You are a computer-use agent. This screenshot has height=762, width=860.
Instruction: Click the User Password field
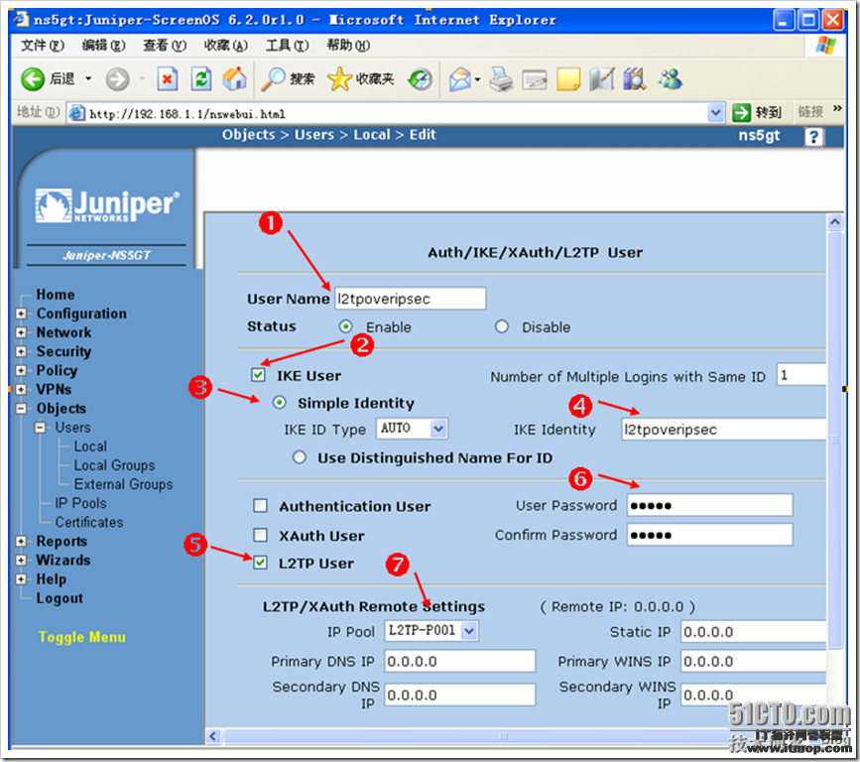pyautogui.click(x=709, y=505)
